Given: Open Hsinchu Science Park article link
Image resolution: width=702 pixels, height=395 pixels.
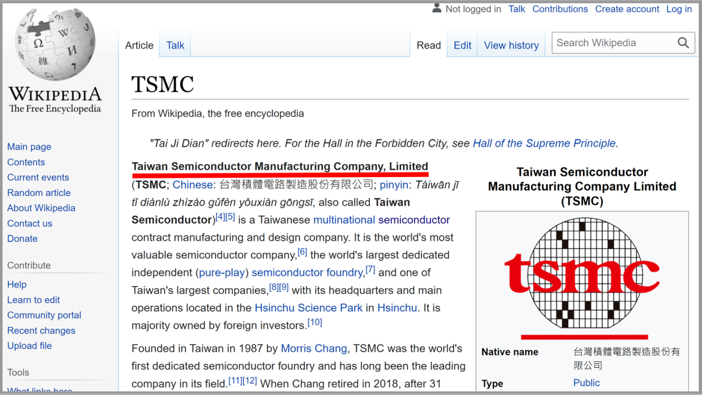Looking at the screenshot, I should tap(309, 308).
